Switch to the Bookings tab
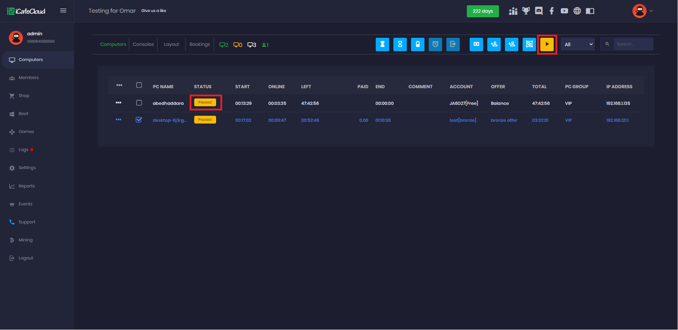Image resolution: width=678 pixels, height=330 pixels. pos(200,44)
